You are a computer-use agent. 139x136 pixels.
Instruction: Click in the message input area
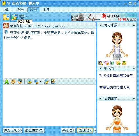point(49,105)
